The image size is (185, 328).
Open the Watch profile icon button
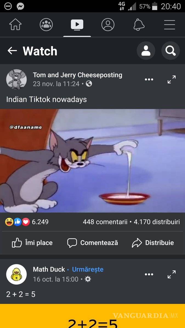tap(146, 51)
